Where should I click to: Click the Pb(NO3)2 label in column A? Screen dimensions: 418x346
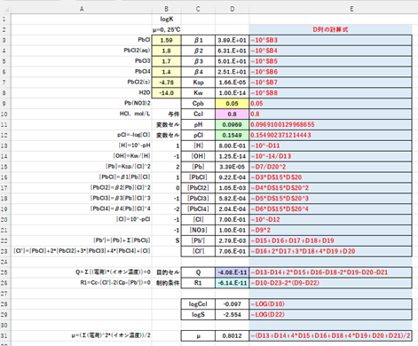tap(138, 103)
